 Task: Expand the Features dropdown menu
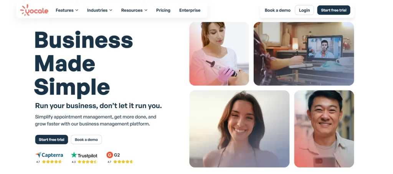(67, 10)
